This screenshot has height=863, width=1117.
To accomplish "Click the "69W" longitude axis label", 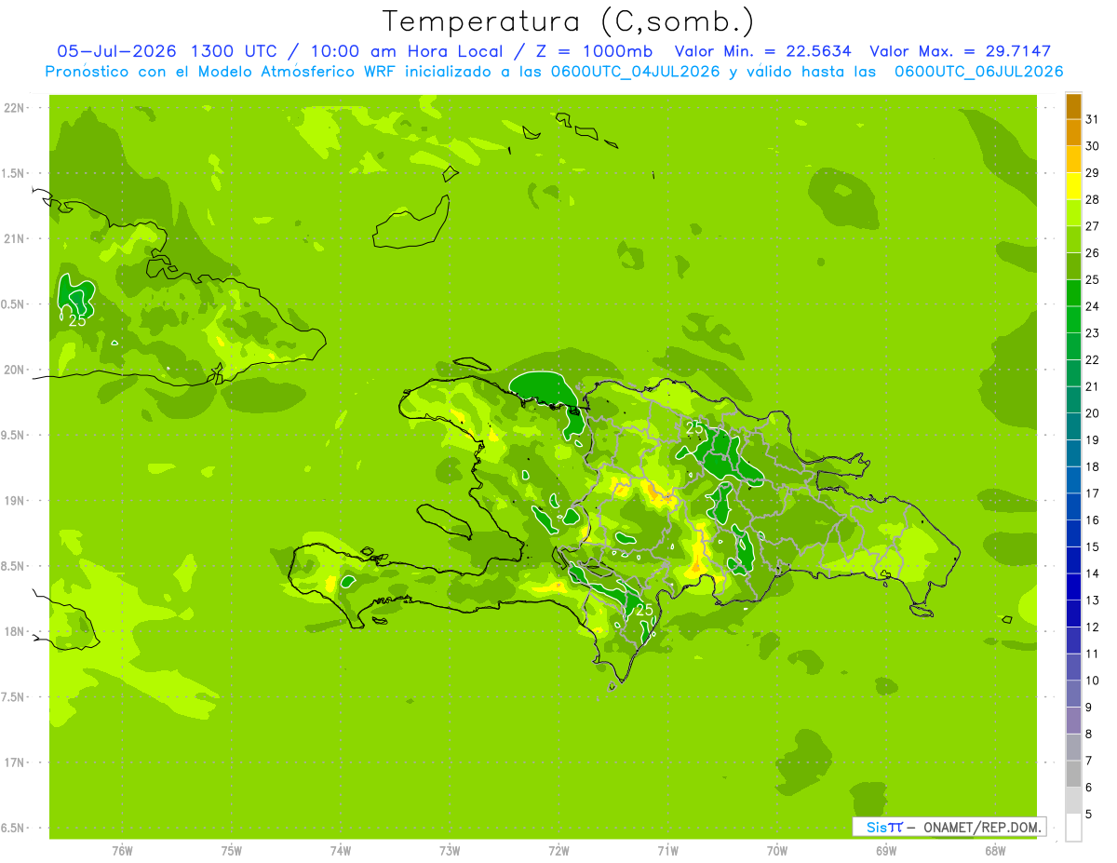I will 886,851.
